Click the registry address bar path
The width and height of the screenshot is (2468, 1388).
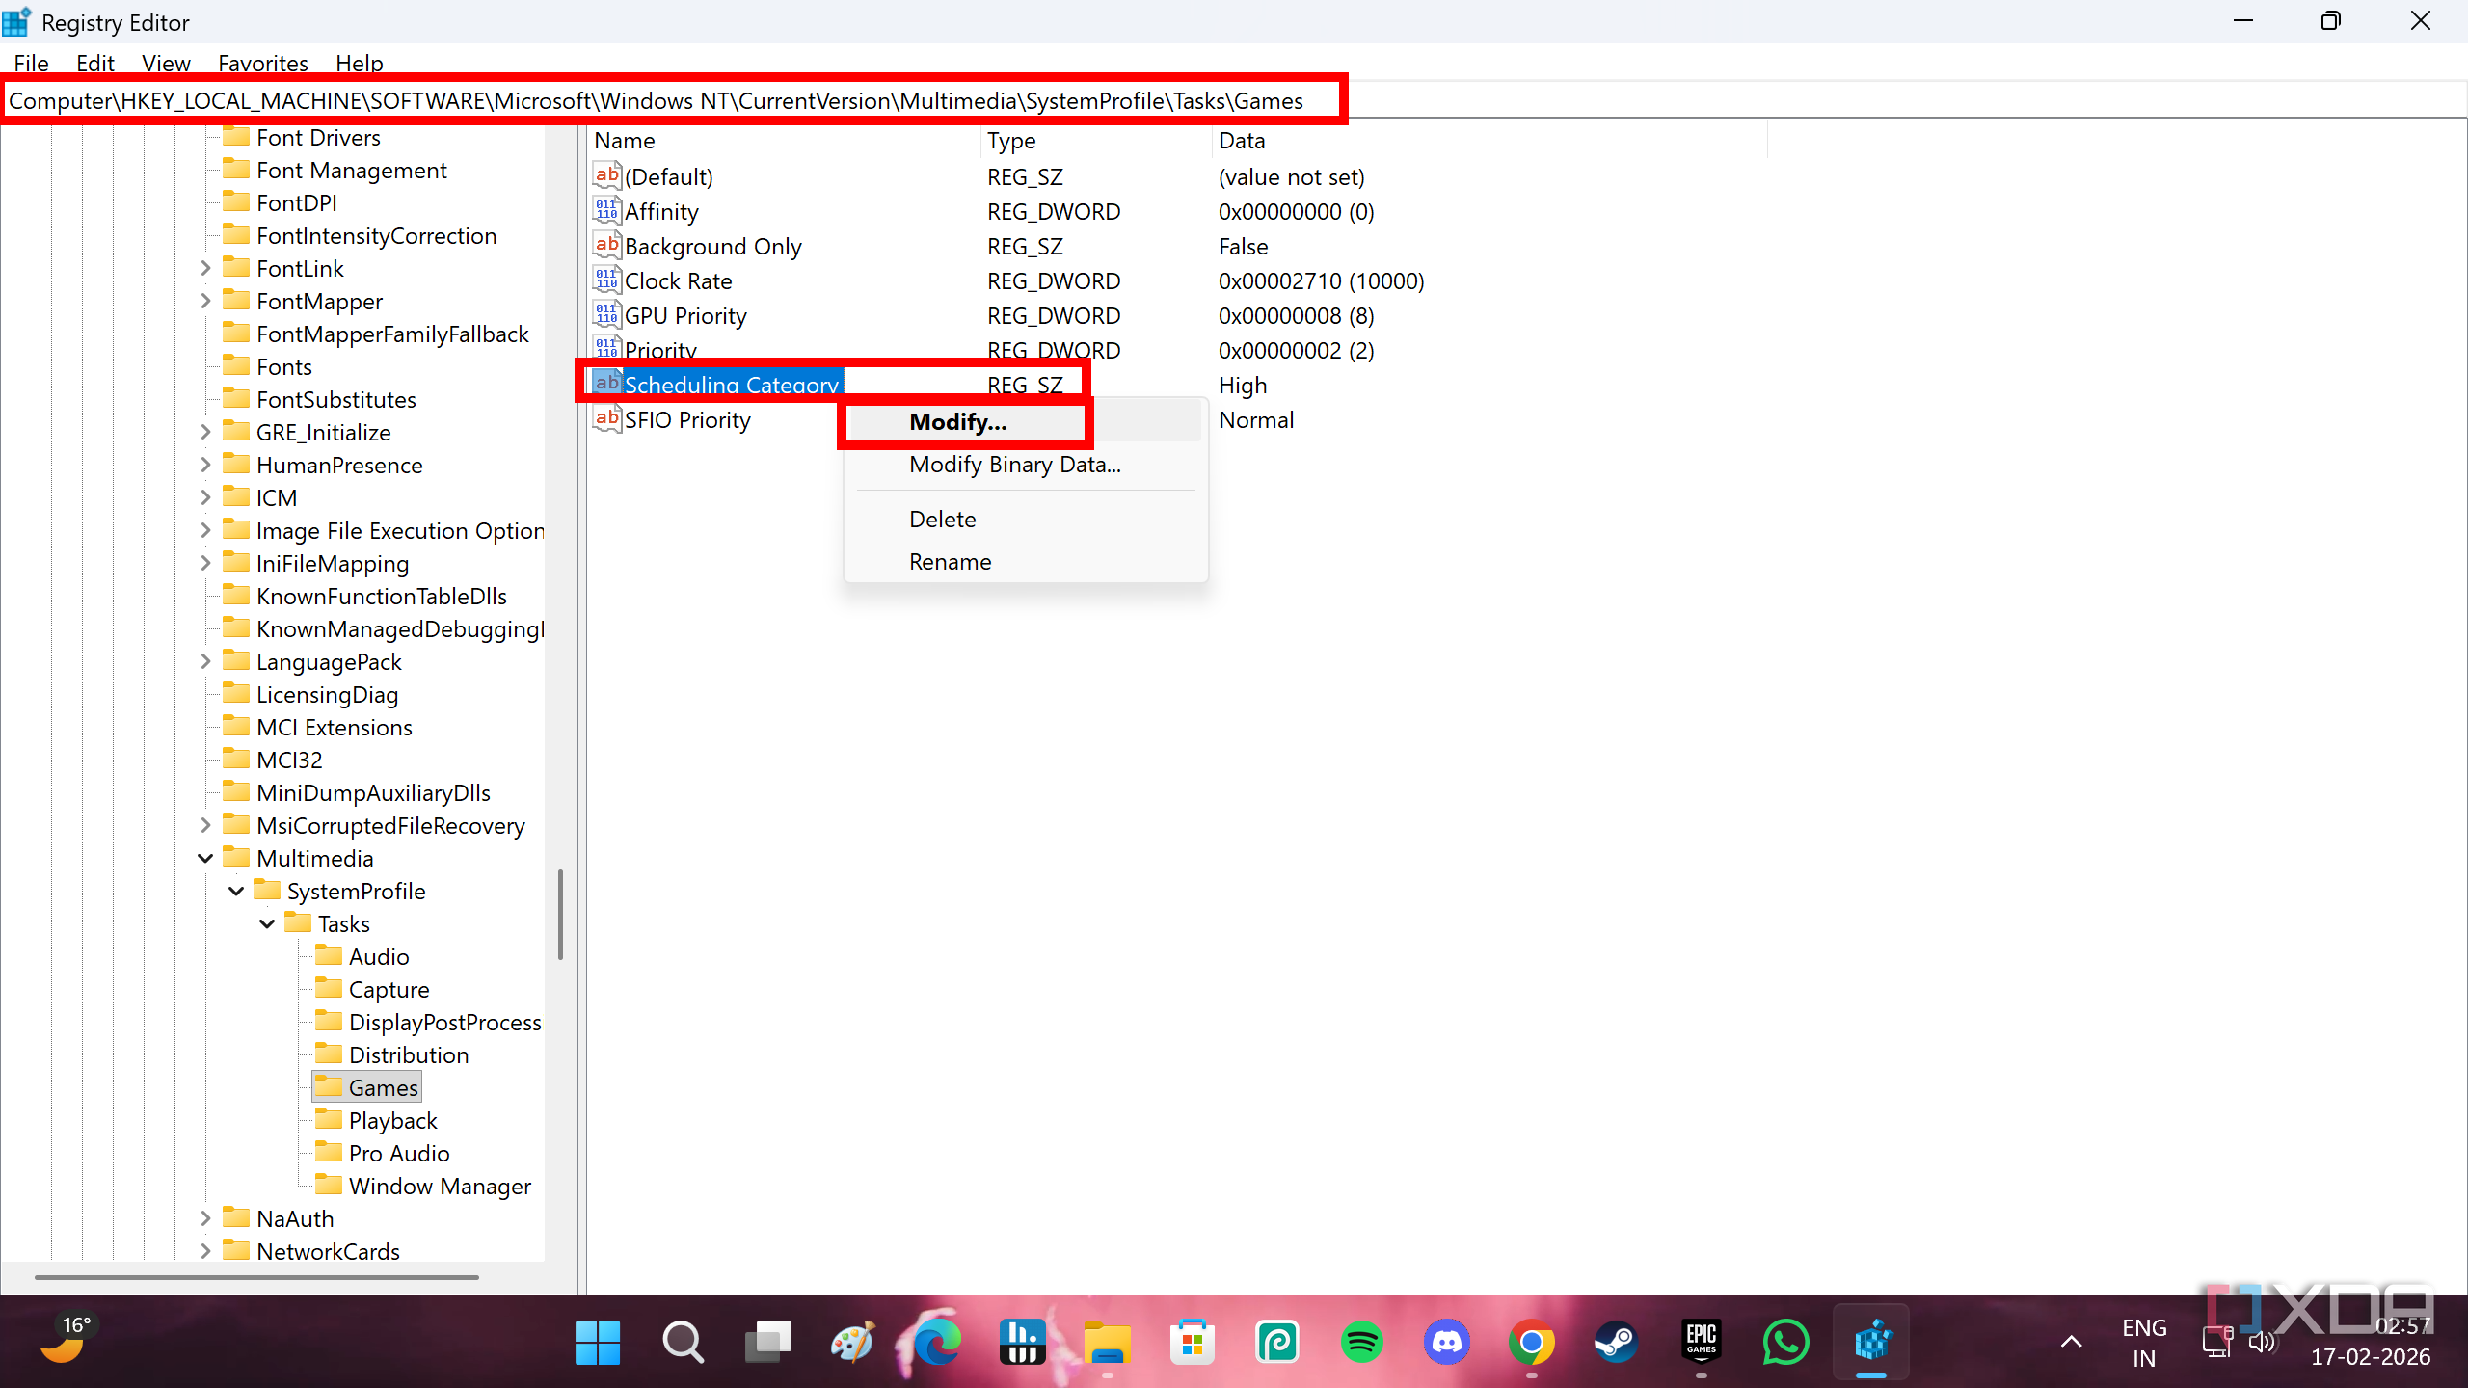coord(656,100)
